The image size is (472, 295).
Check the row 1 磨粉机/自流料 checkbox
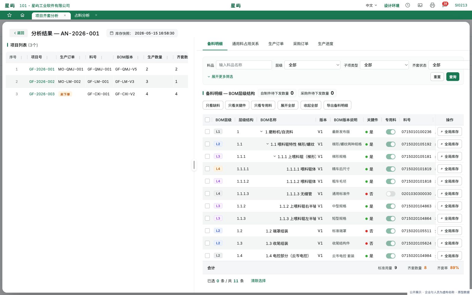pyautogui.click(x=207, y=132)
